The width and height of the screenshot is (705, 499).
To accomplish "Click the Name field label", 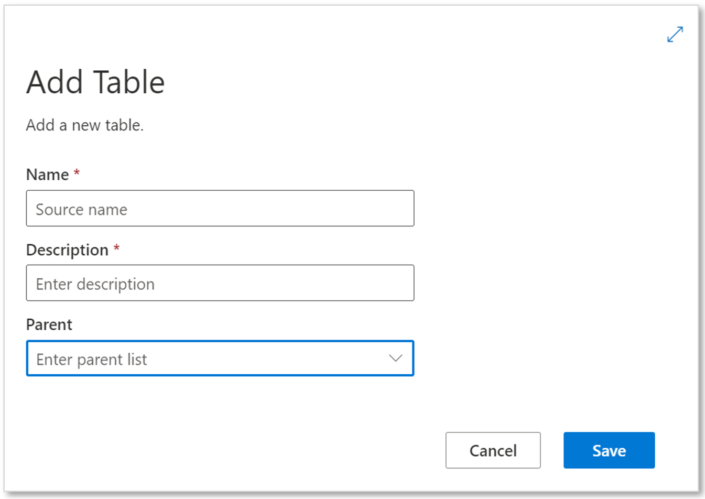I will (47, 175).
